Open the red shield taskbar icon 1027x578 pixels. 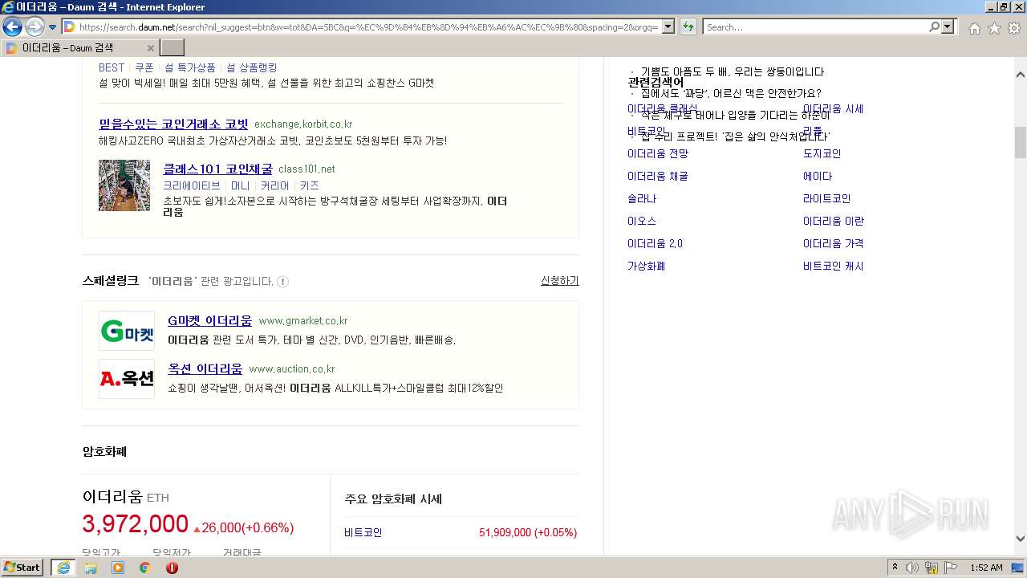click(x=172, y=568)
